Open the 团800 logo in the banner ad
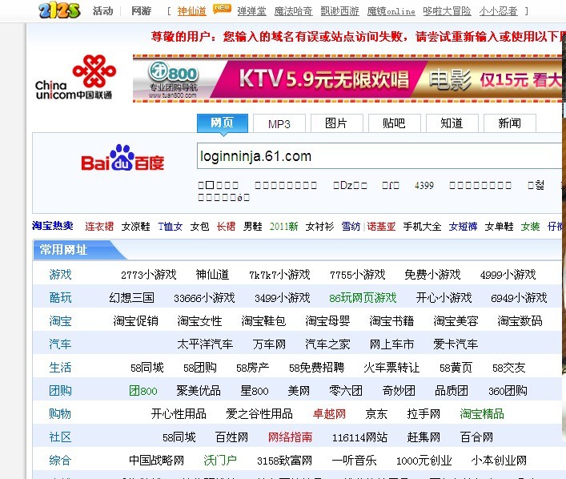 173,80
